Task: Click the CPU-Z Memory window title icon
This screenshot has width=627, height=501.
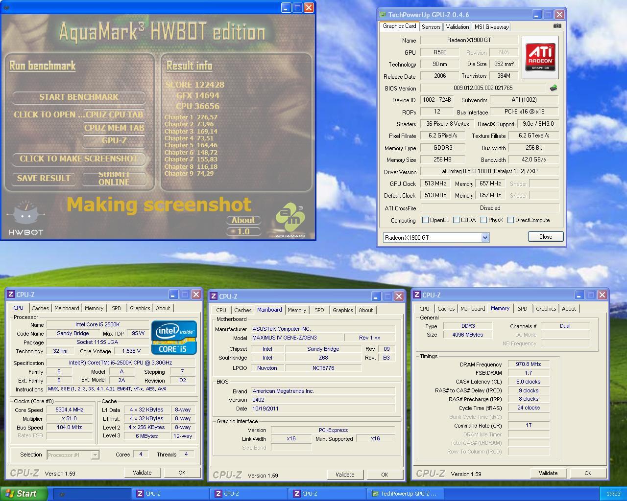Action: pyautogui.click(x=417, y=295)
